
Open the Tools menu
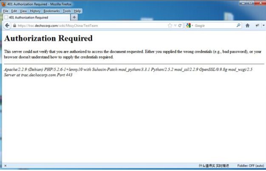point(67,11)
